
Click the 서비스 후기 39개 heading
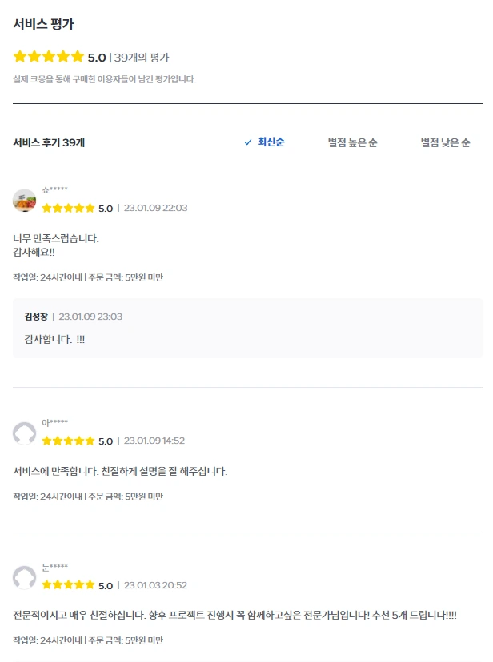pyautogui.click(x=49, y=142)
